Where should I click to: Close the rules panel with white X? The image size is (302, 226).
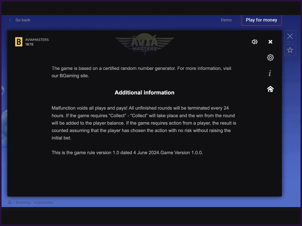(x=270, y=42)
